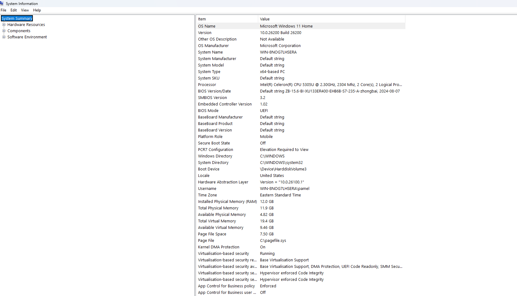Viewport: 517px width, 296px height.
Task: Select the System Name row label
Action: pyautogui.click(x=210, y=52)
